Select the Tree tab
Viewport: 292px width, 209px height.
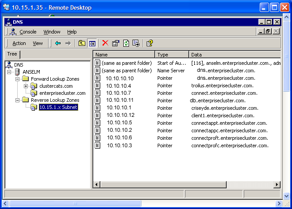tap(12, 54)
